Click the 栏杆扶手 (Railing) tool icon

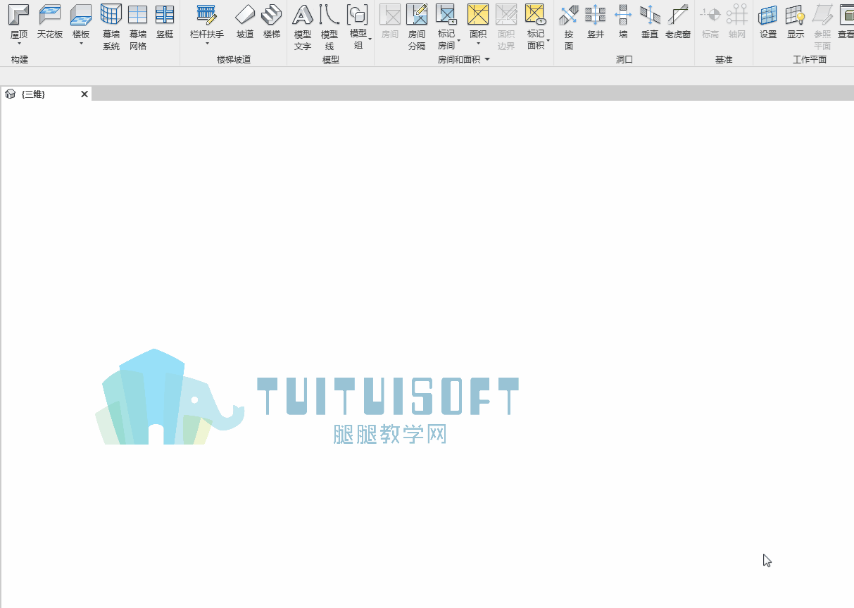point(207,14)
